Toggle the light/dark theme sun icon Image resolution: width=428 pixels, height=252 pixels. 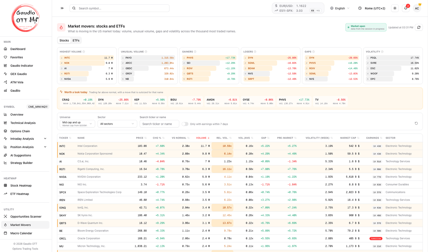coord(395,8)
